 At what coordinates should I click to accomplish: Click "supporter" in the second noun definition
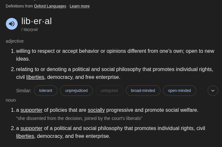[x=32, y=128]
